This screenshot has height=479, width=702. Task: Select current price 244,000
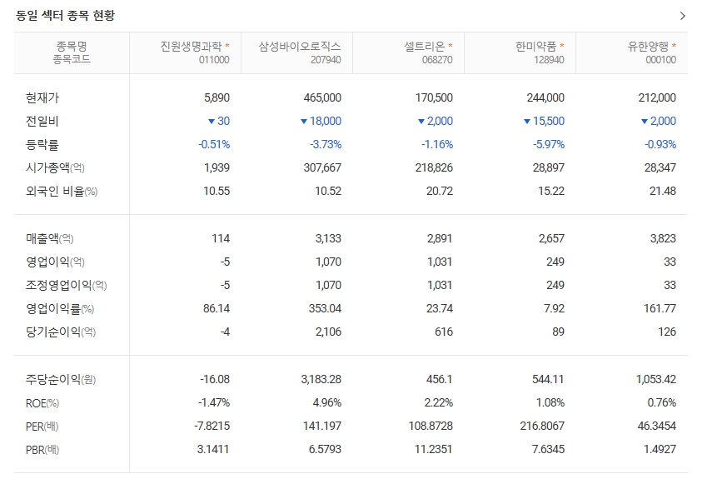coord(545,97)
